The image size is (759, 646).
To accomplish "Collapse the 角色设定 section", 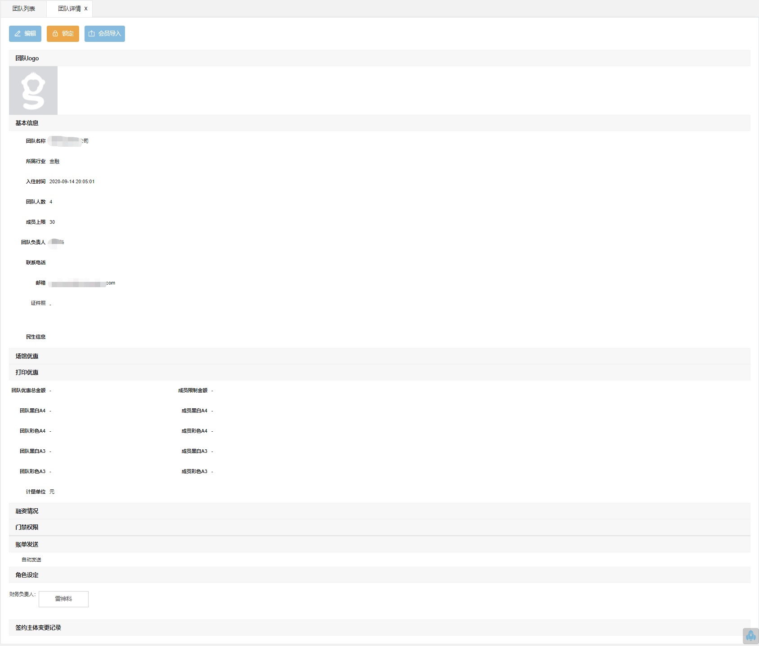I will 27,575.
